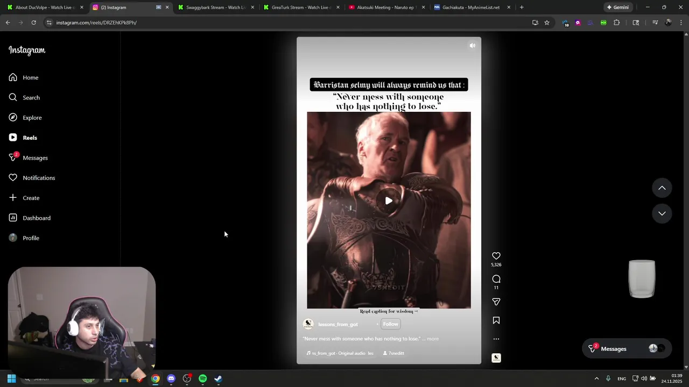
Task: Show hidden tray icons chevron
Action: (x=596, y=378)
